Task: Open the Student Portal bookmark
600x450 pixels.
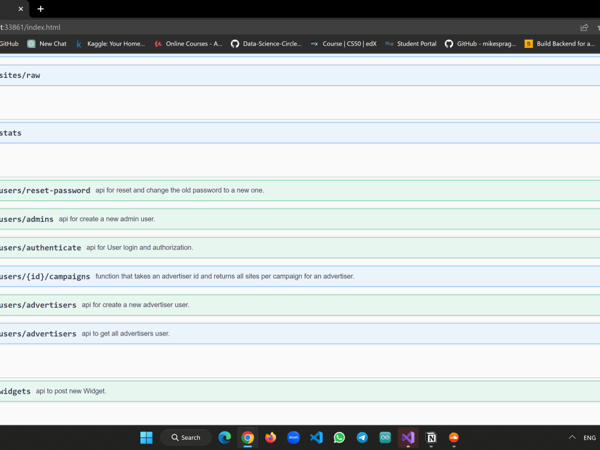Action: pyautogui.click(x=410, y=43)
